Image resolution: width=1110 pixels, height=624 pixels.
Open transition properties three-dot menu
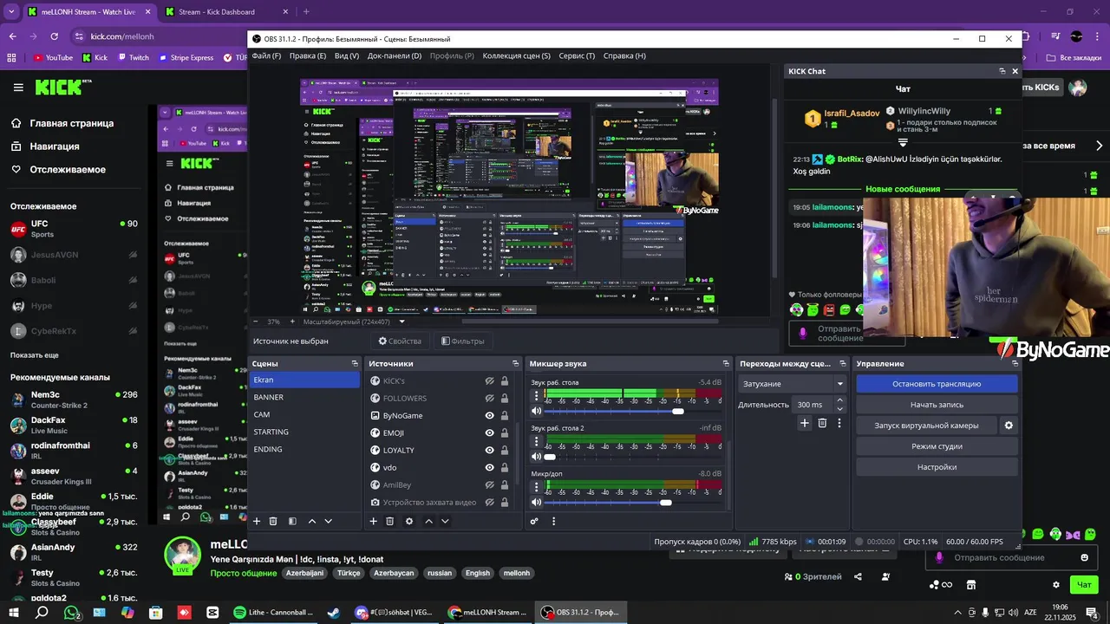[839, 423]
